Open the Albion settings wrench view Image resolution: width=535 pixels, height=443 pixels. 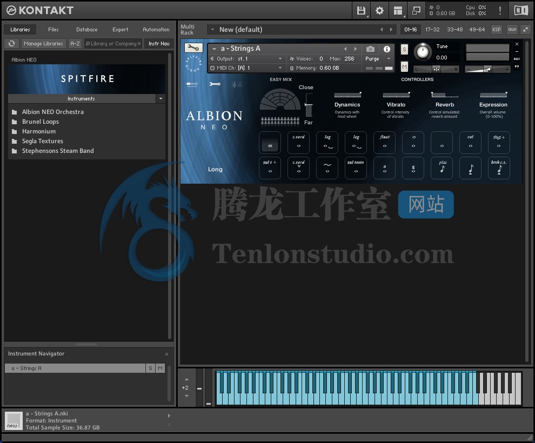(x=215, y=84)
